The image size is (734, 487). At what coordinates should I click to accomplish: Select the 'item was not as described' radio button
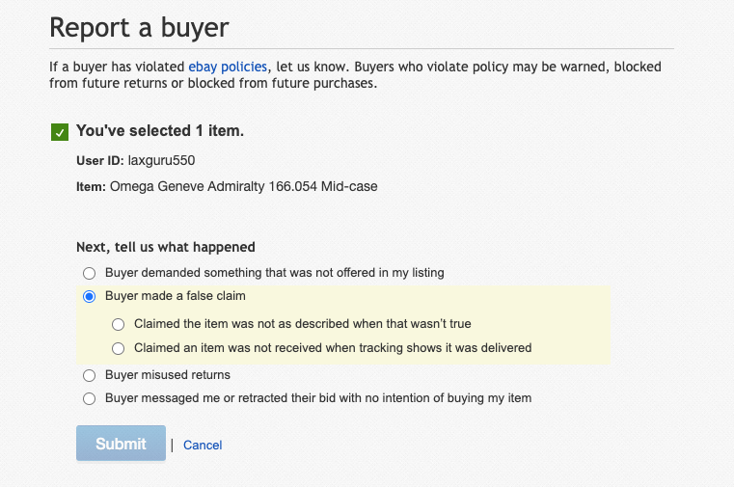click(119, 324)
